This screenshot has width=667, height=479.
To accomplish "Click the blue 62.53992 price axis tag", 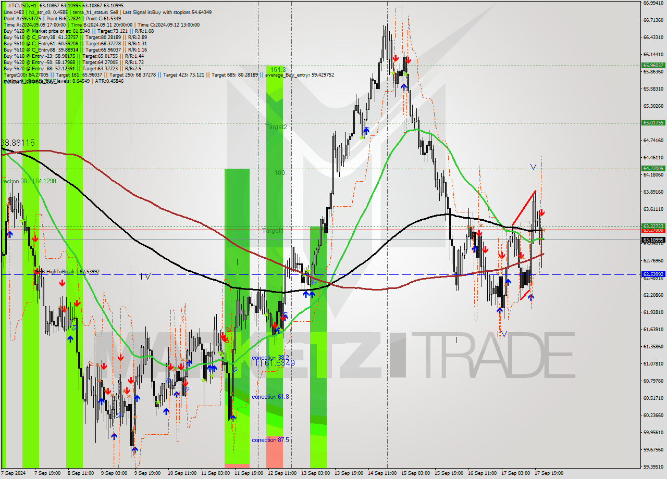I will (x=653, y=274).
